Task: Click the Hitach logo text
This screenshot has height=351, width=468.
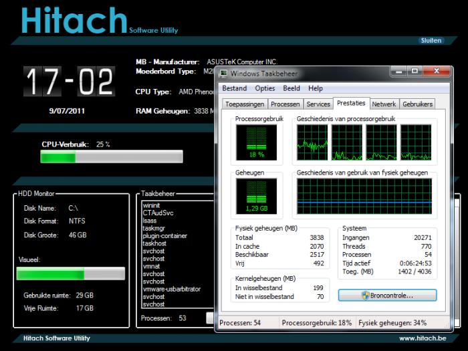Action: (74, 20)
